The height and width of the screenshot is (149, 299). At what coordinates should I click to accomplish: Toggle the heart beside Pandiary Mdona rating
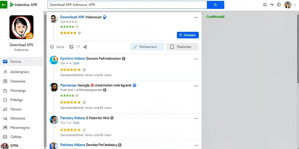coord(84,130)
